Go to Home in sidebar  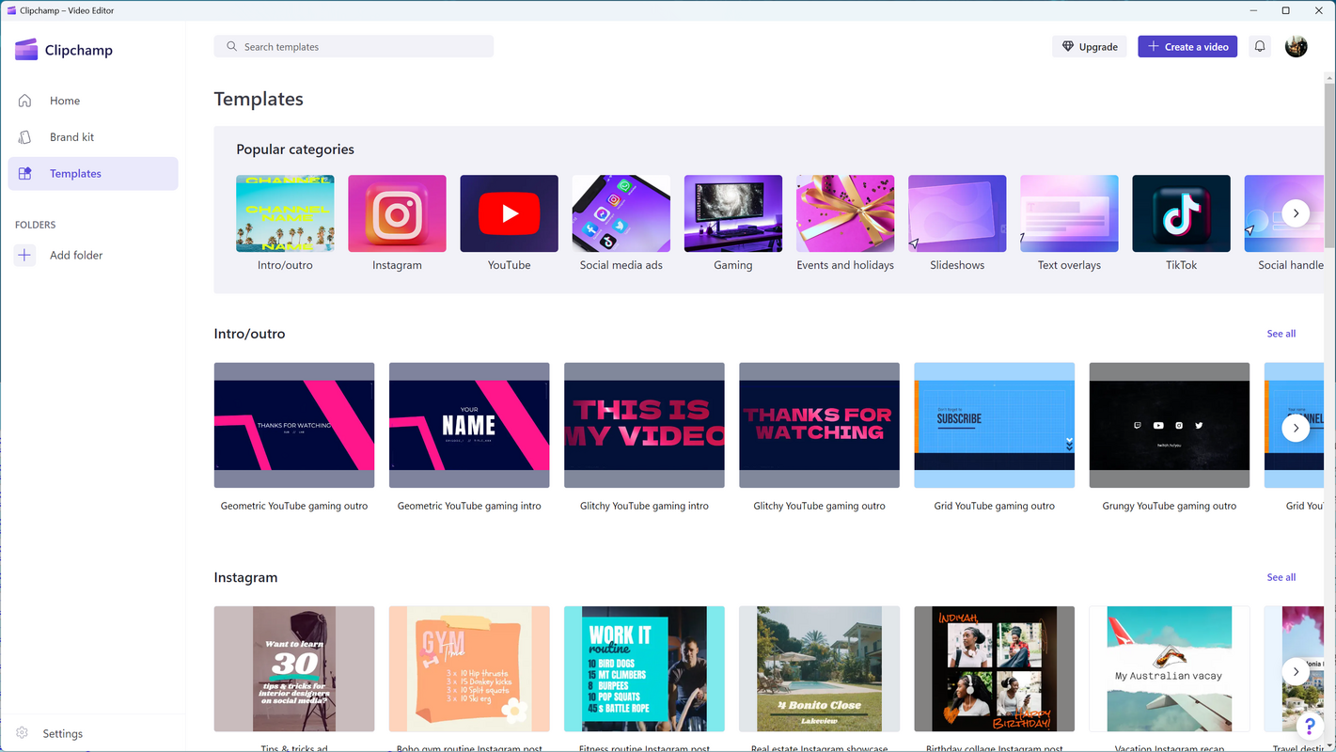point(65,101)
